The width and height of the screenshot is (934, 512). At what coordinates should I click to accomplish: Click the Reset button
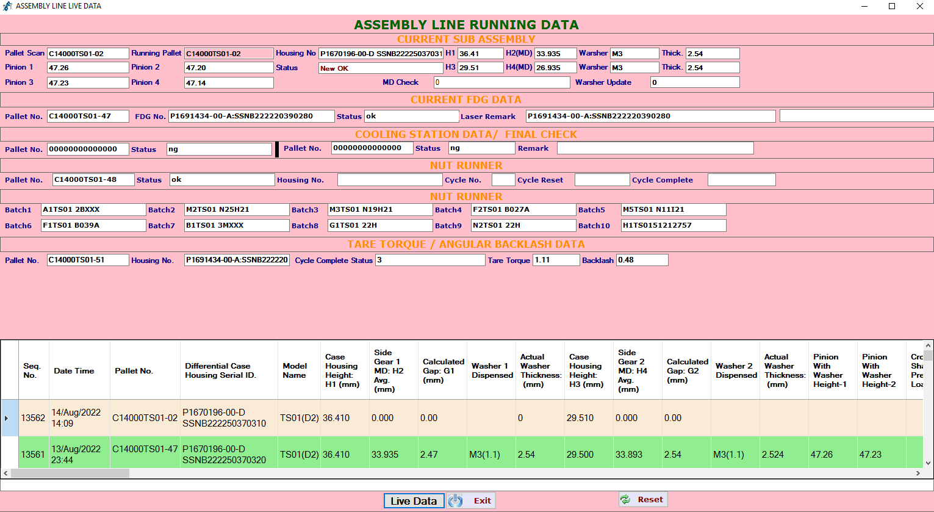[643, 499]
